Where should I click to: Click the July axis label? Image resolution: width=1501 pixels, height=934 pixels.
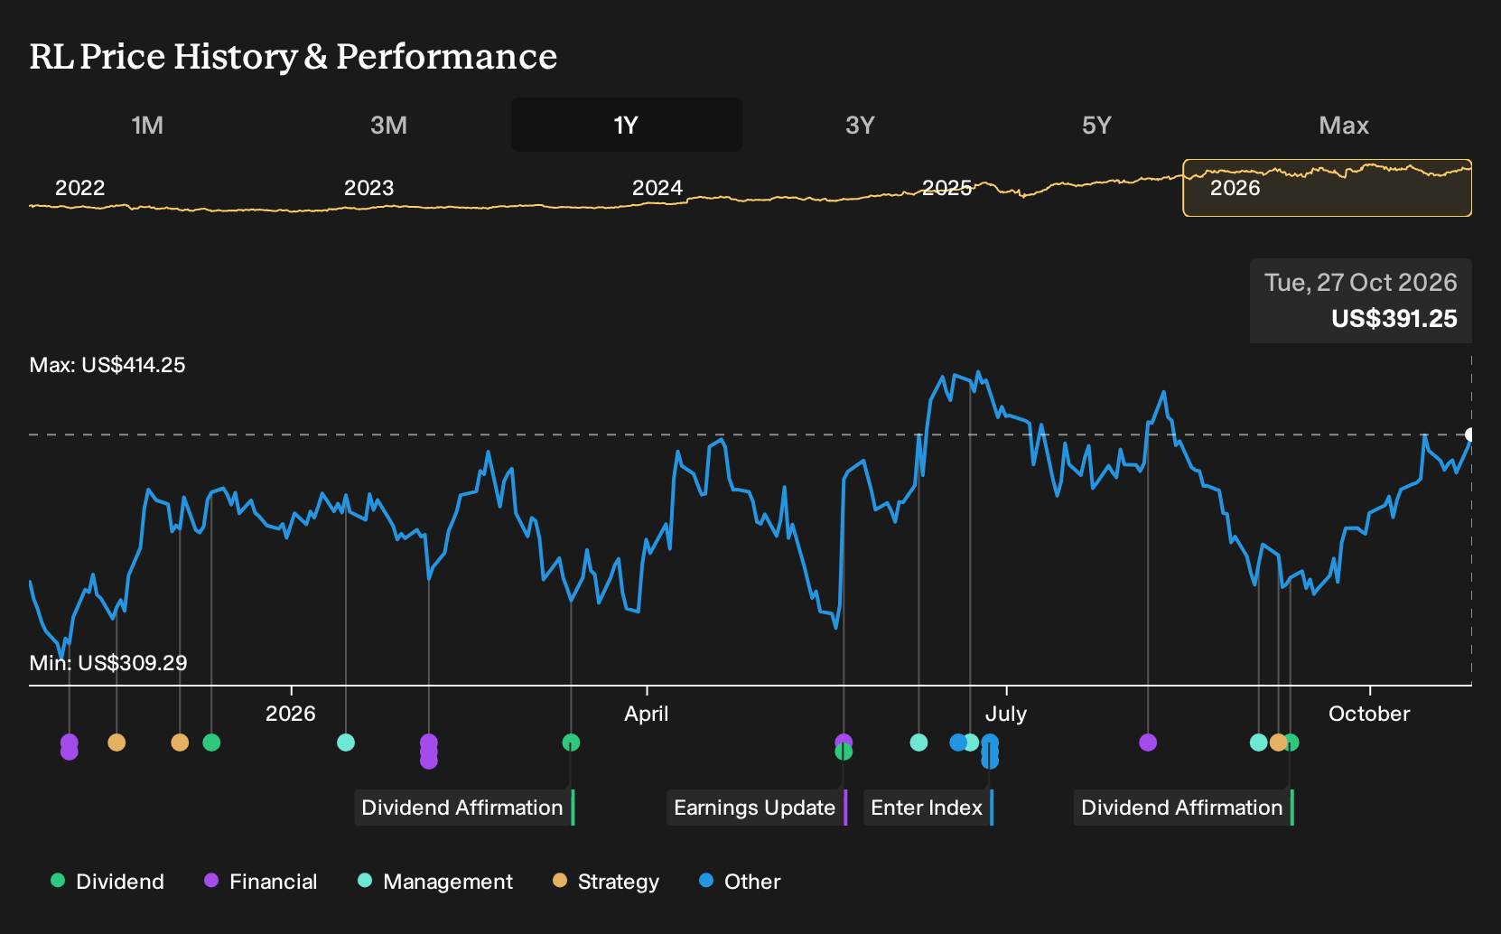pos(1006,714)
